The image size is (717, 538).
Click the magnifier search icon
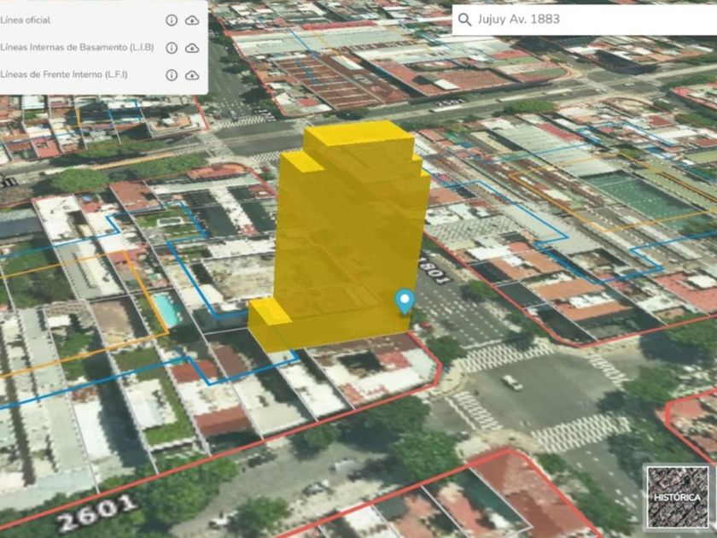tap(464, 20)
